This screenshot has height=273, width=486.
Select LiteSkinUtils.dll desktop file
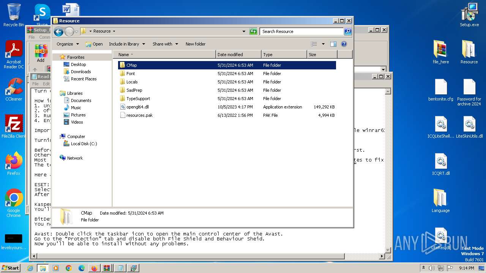[x=469, y=127]
